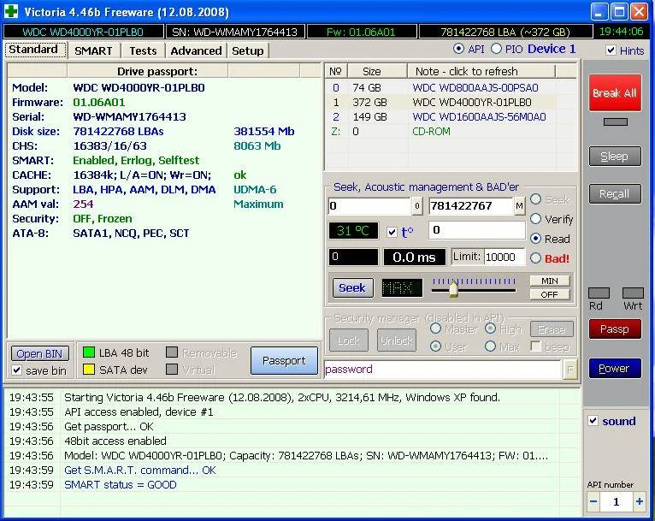Screen dimensions: 655x521
Task: Open the Advanced tab
Action: click(x=196, y=50)
